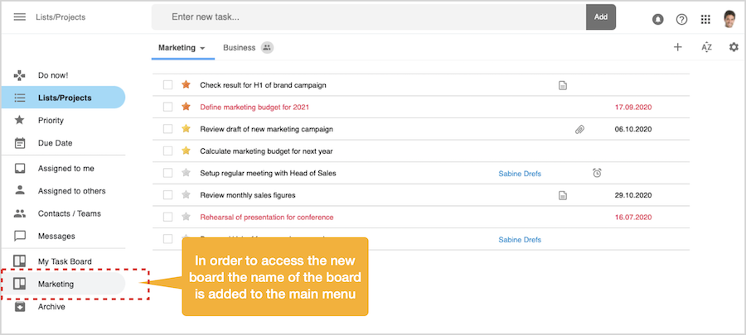Tick checkbox of the last partially hidden task

(167, 239)
